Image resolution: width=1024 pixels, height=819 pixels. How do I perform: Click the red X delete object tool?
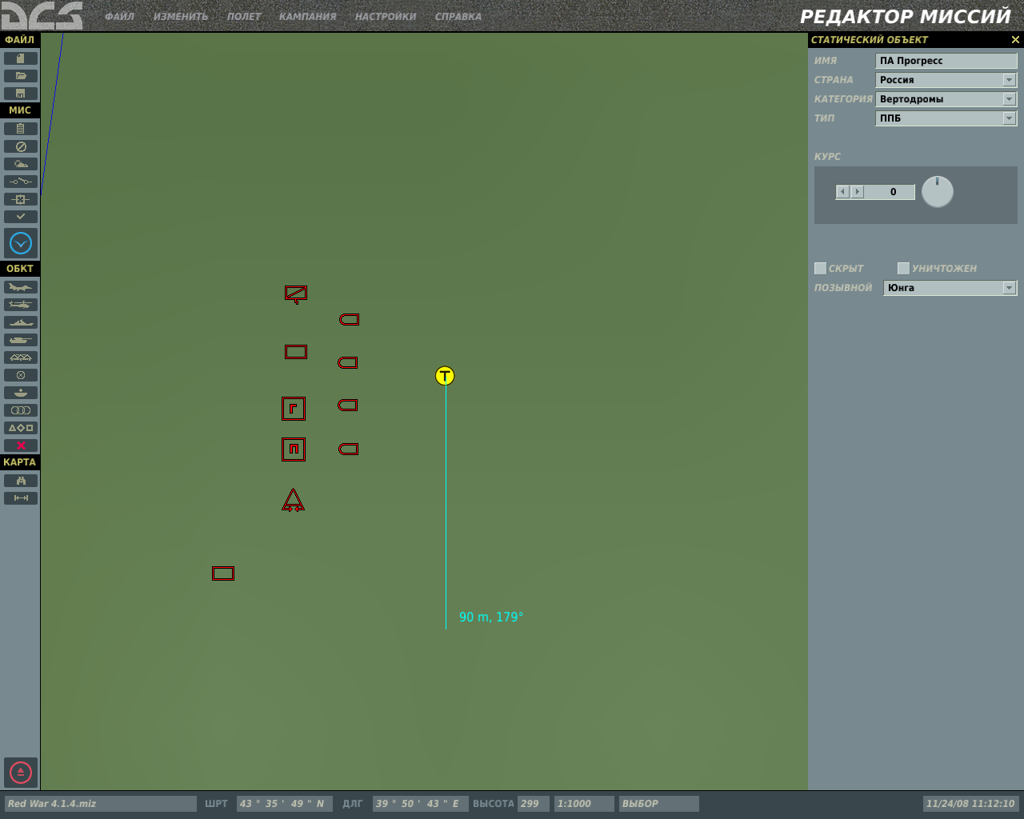(21, 445)
